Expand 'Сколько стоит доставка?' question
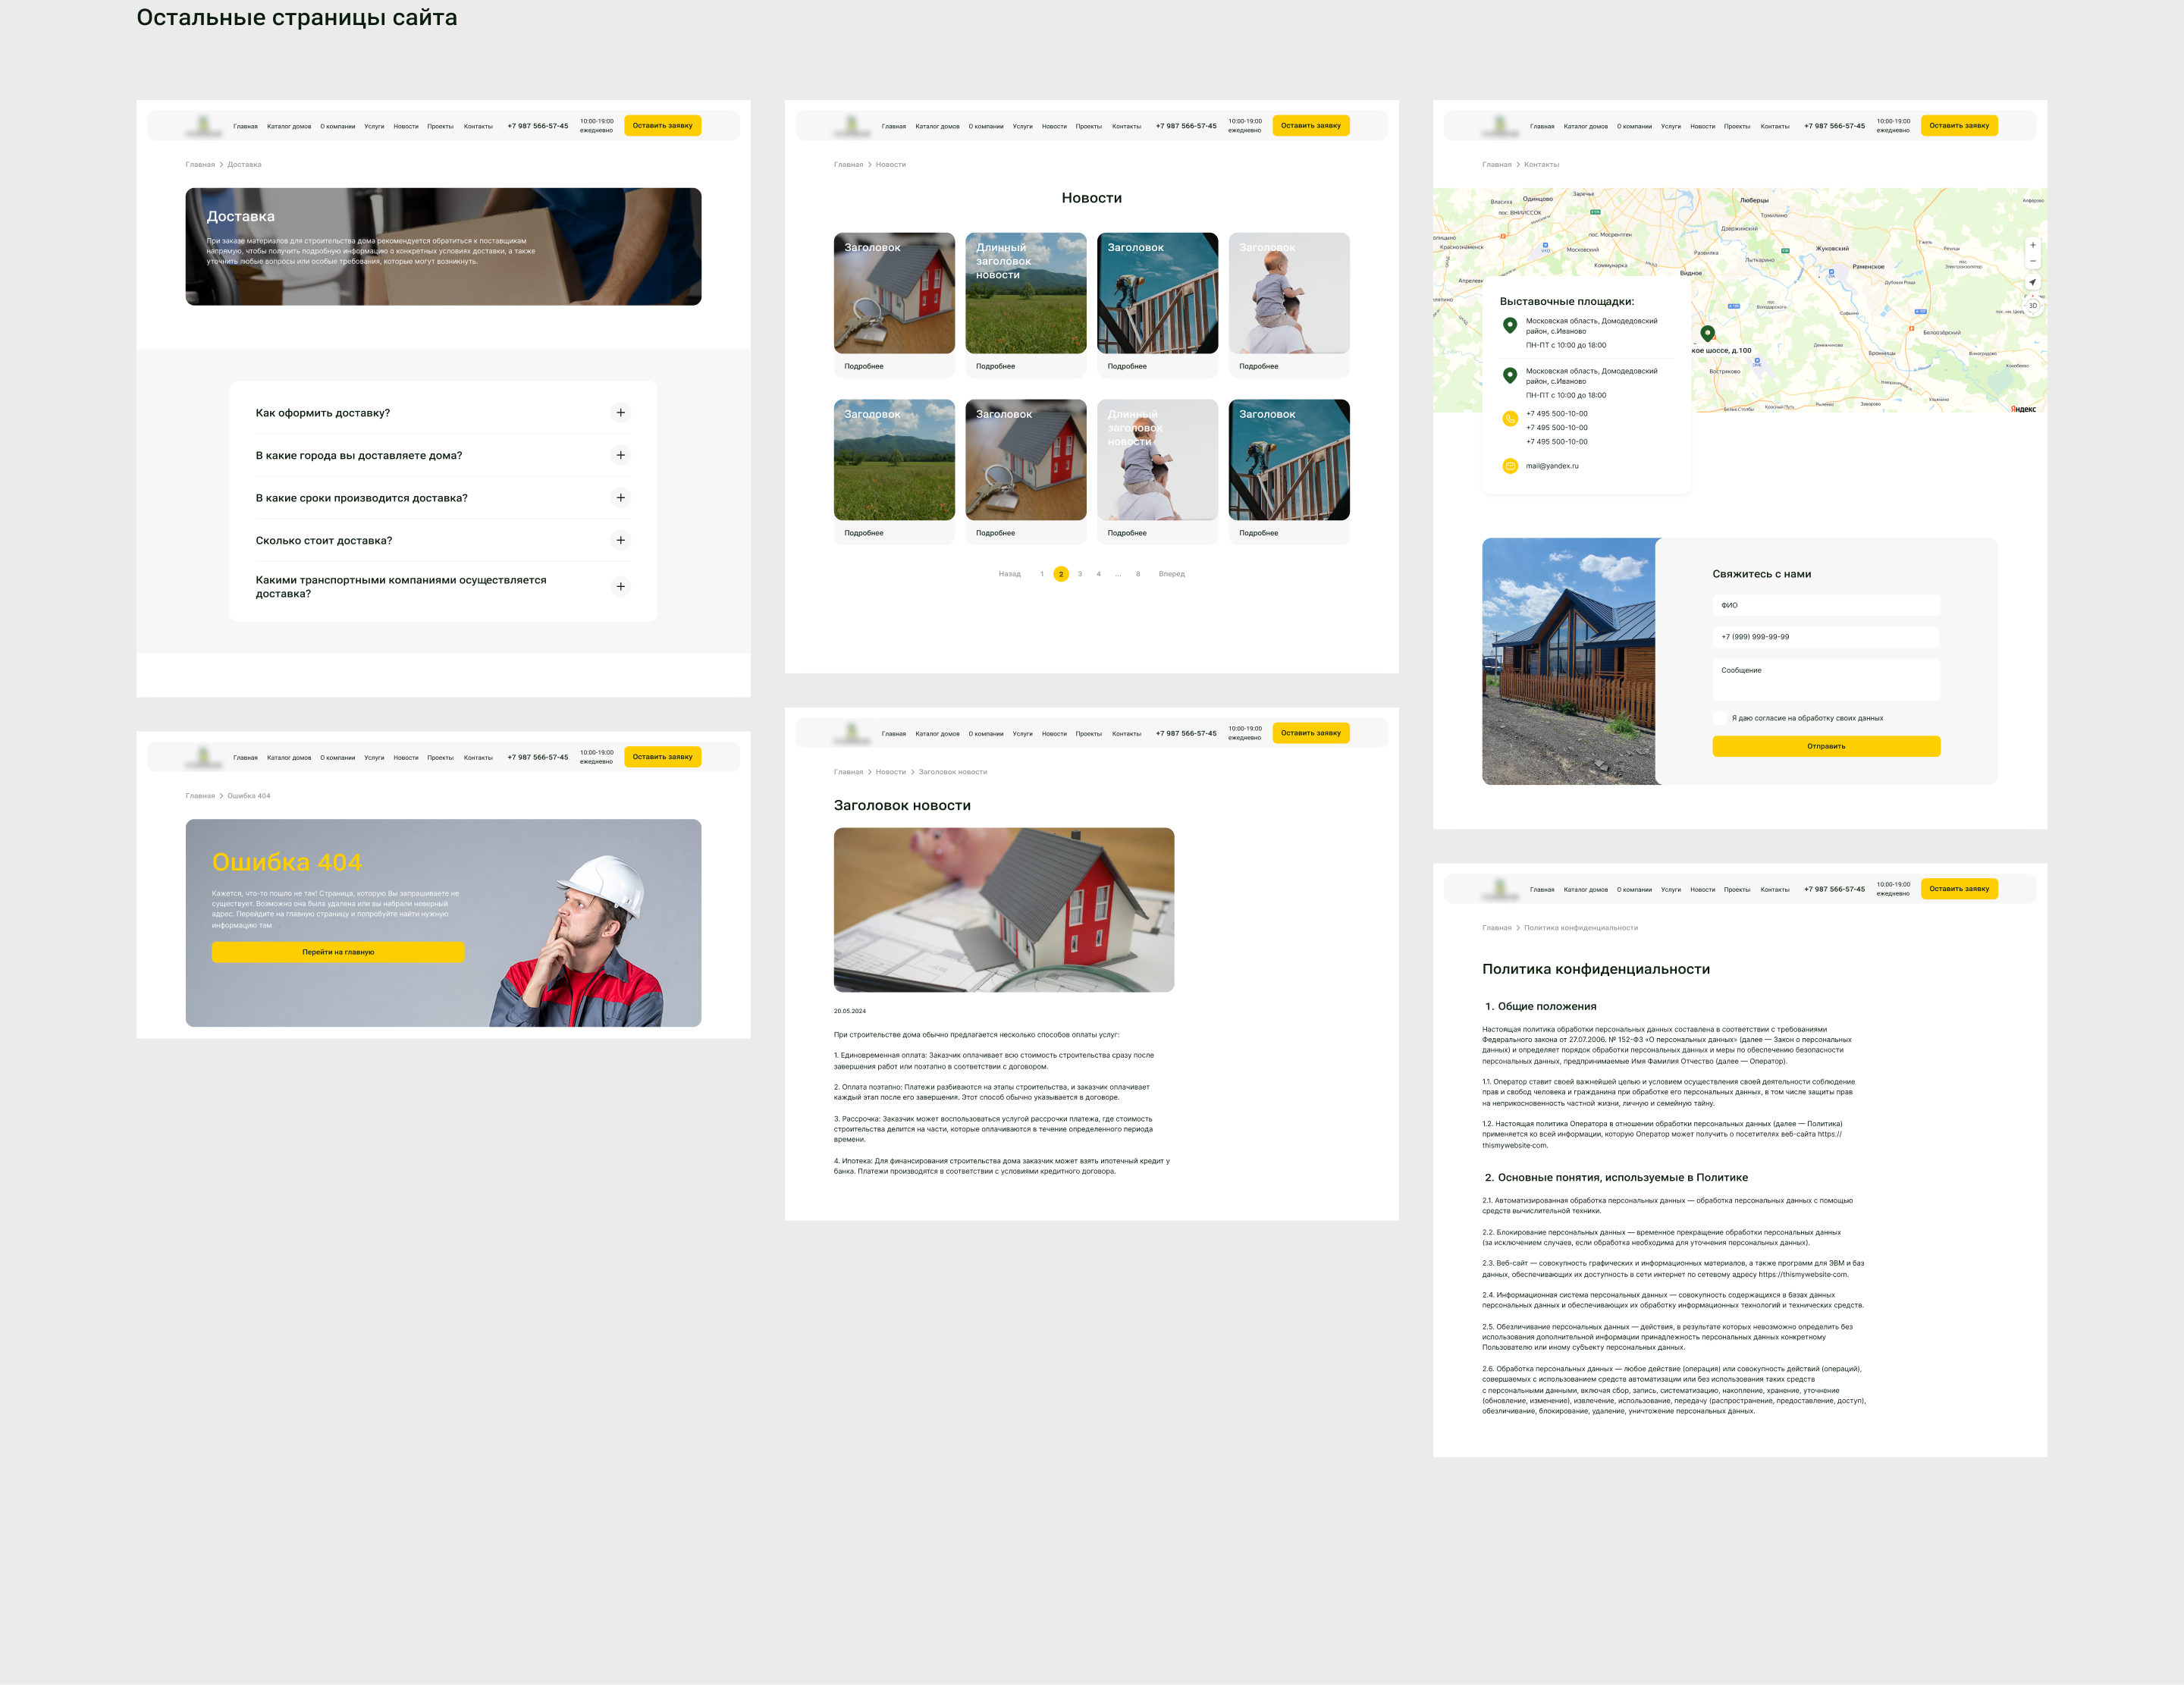The width and height of the screenshot is (2184, 1685). tap(620, 541)
